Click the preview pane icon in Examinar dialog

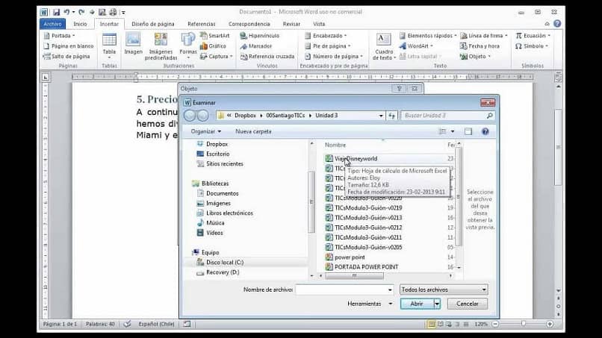pyautogui.click(x=468, y=131)
